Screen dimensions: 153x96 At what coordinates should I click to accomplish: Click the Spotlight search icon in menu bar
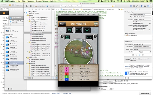147,1
